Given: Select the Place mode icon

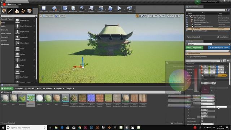Looking at the screenshot, I should 4,11.
